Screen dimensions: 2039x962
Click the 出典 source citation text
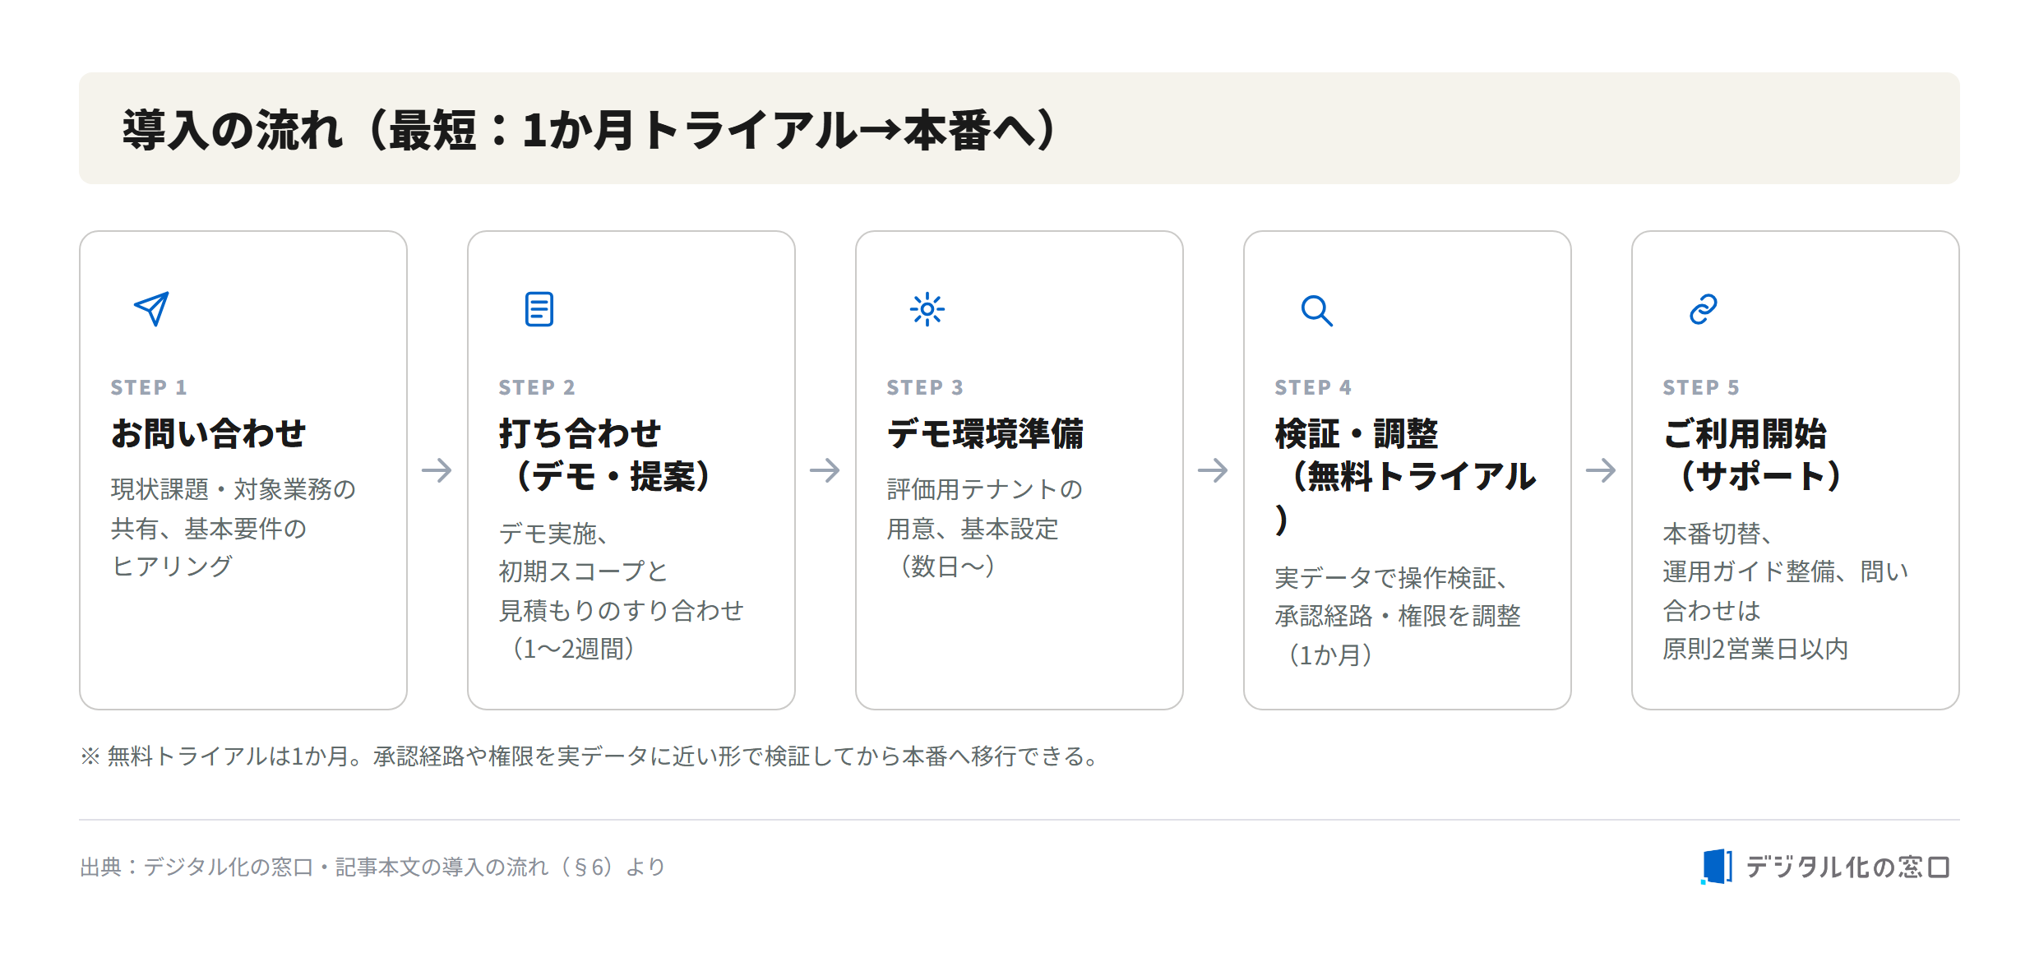point(372,867)
